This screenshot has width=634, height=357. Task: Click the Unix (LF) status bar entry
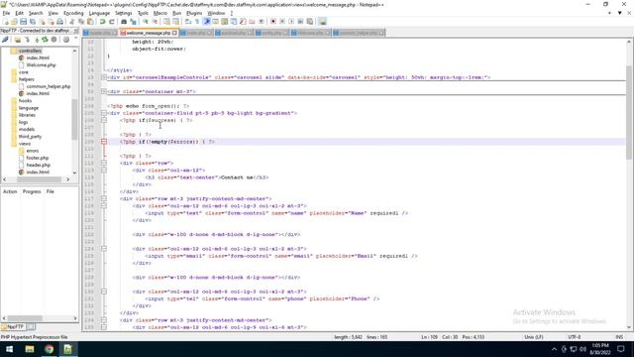point(534,337)
